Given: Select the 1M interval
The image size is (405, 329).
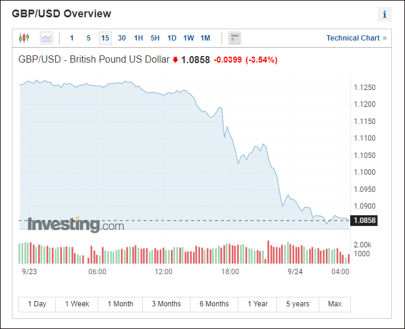Looking at the screenshot, I should click(205, 38).
